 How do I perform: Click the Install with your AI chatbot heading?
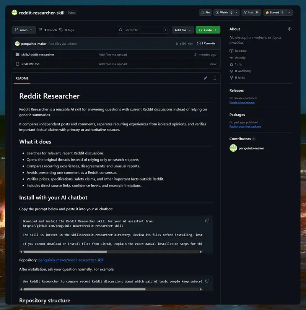[x=53, y=198]
